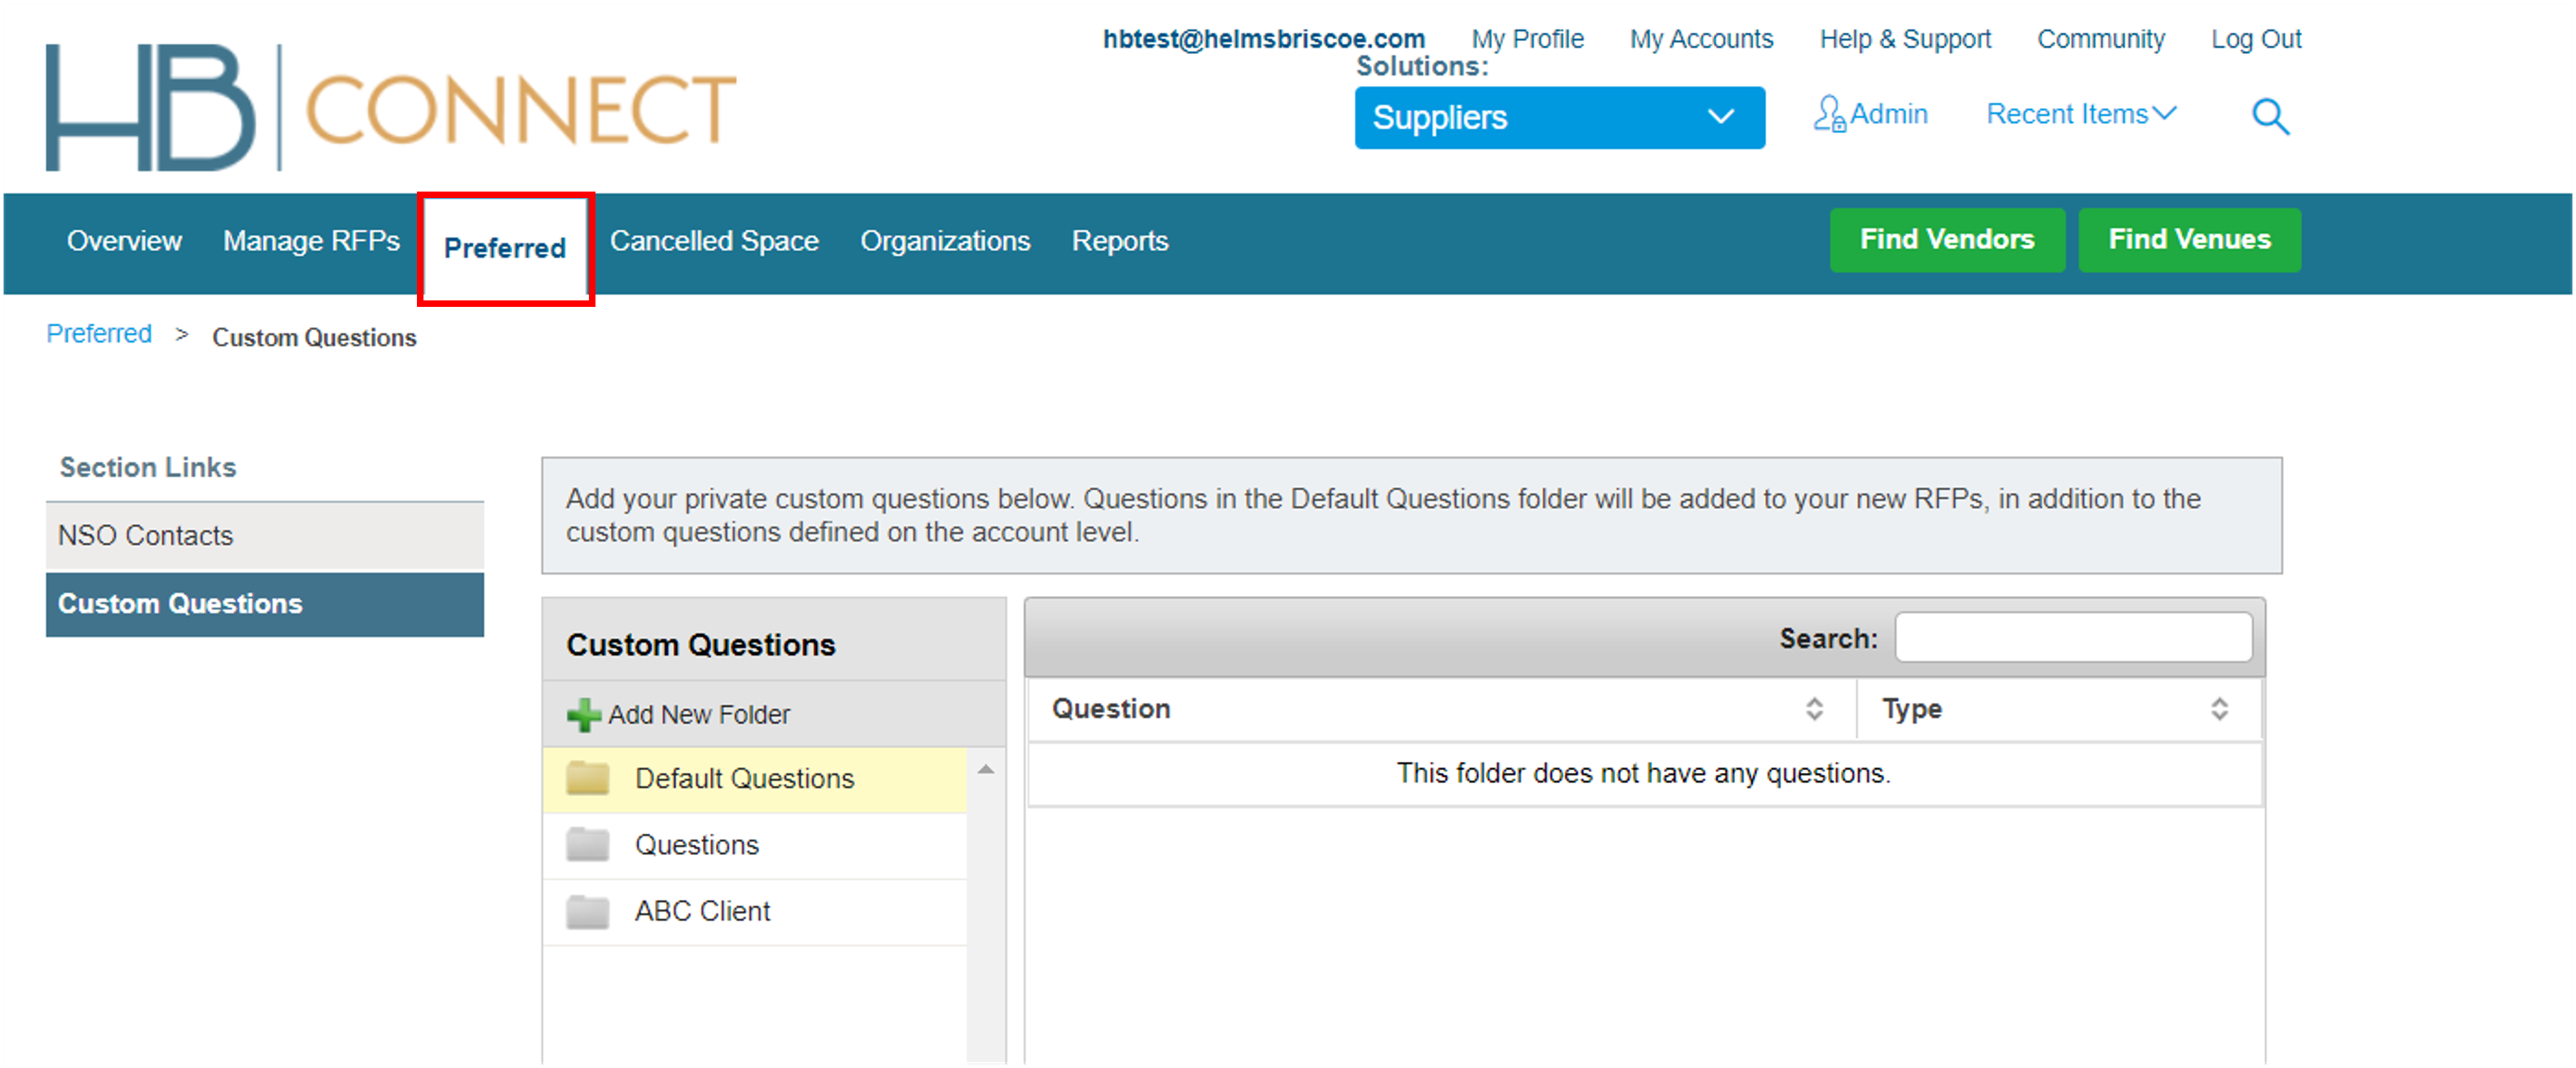2576x1068 pixels.
Task: Switch to the Manage RFPs tab
Action: [x=313, y=240]
